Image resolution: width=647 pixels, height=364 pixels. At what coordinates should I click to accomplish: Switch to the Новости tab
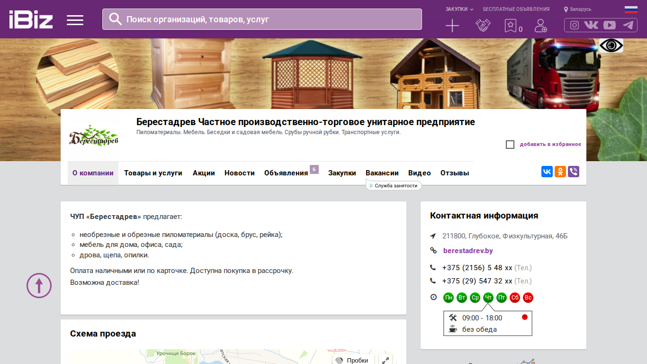click(240, 173)
